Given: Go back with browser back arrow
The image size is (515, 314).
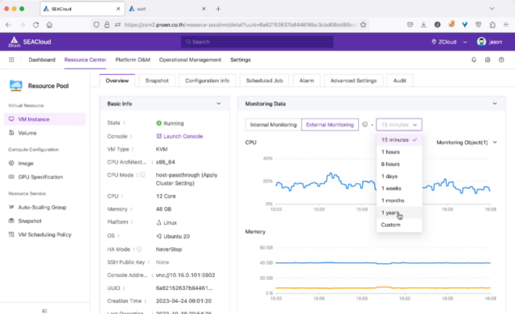Looking at the screenshot, I should pos(9,25).
